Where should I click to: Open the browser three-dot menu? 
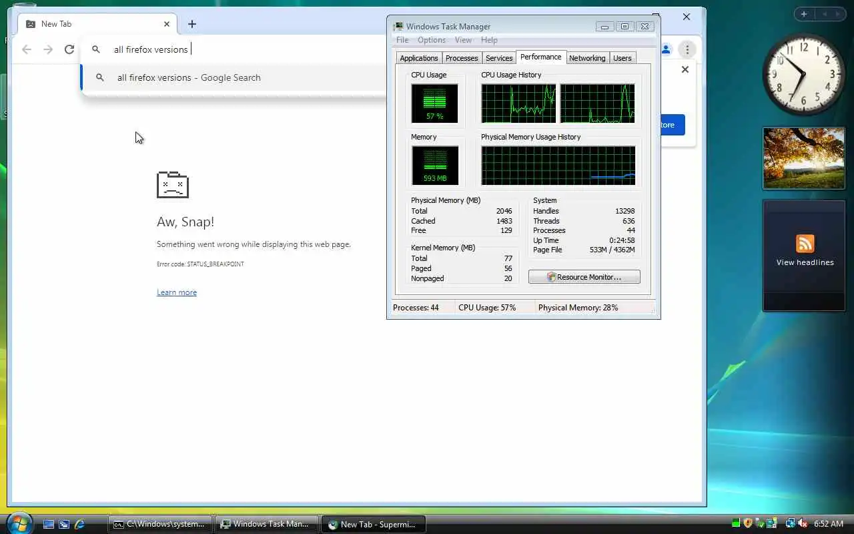pos(687,49)
